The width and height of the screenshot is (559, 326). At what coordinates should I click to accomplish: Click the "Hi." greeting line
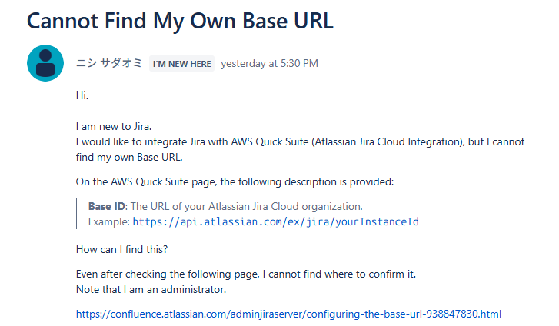(x=82, y=95)
